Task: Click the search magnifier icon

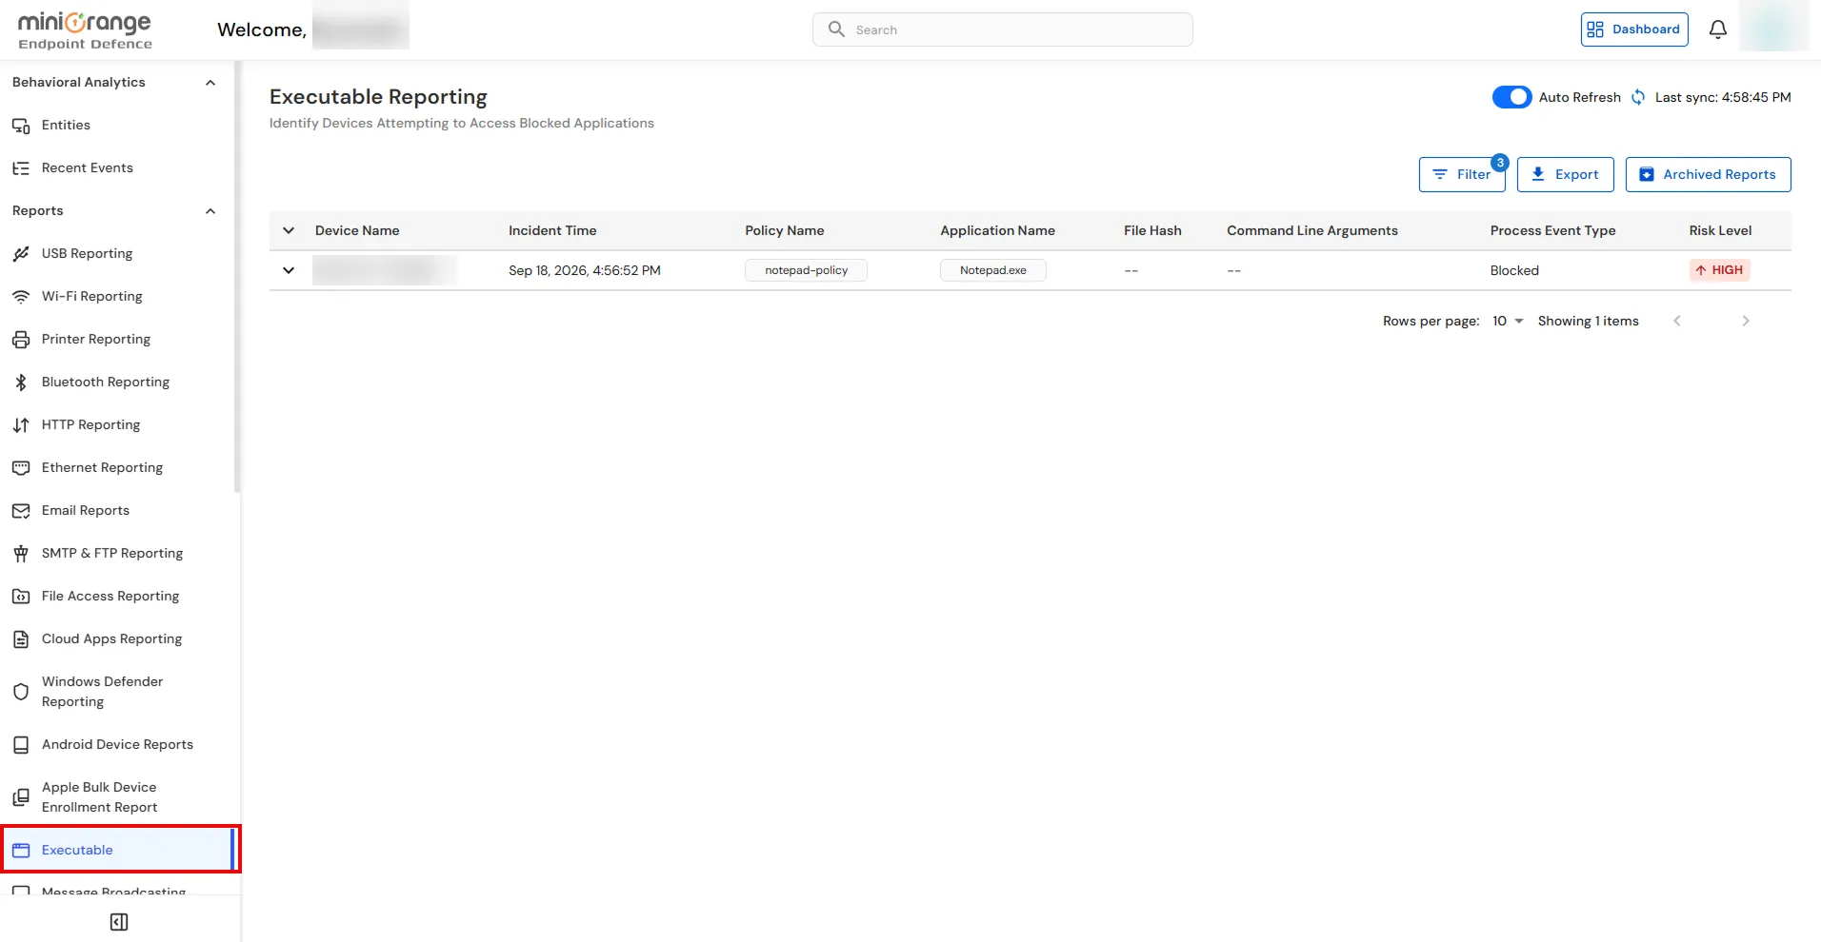Action: click(836, 29)
